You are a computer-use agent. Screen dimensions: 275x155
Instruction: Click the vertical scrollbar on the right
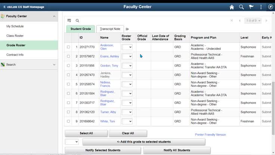(x=273, y=108)
